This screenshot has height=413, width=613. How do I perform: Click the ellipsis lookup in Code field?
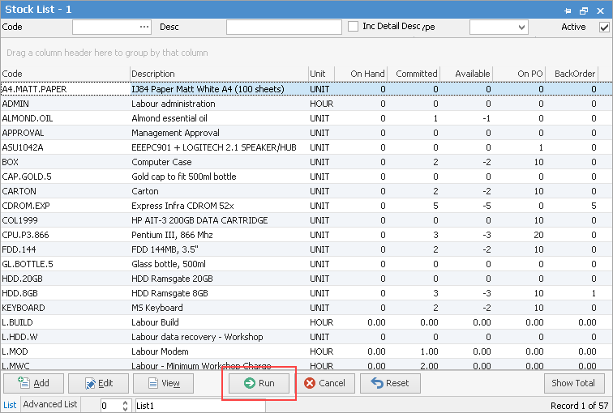coord(144,27)
